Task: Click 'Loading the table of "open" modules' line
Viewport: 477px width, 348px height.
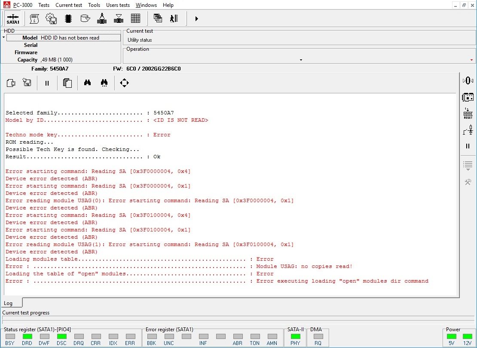Action: pyautogui.click(x=140, y=274)
